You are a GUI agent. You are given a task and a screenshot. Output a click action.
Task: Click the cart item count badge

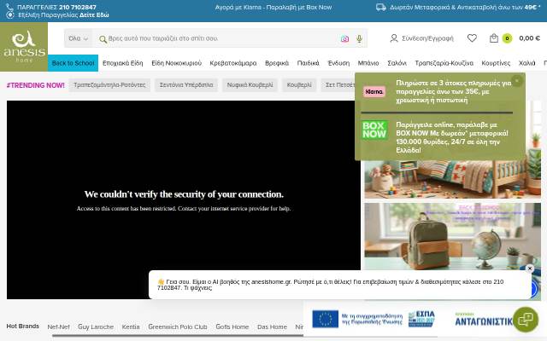pos(507,38)
